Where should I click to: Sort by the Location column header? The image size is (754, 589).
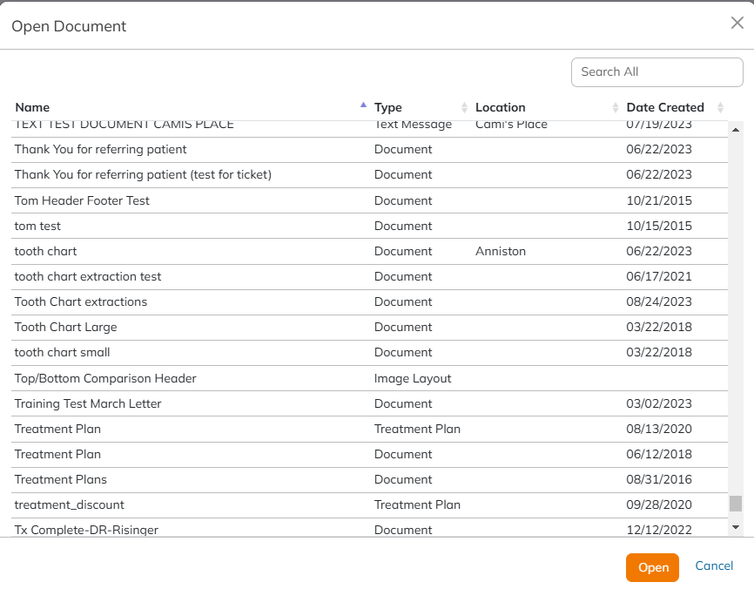pyautogui.click(x=500, y=107)
